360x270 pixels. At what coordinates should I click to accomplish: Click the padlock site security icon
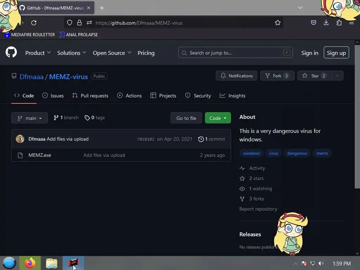click(79, 22)
